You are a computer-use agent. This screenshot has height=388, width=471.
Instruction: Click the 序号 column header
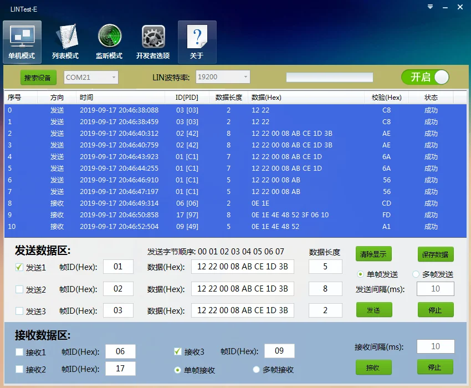pyautogui.click(x=21, y=97)
